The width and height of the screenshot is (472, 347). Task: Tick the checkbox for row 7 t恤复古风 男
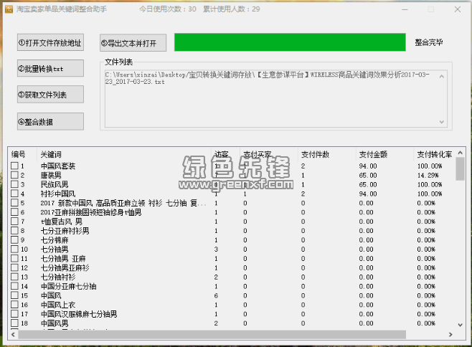pos(14,222)
